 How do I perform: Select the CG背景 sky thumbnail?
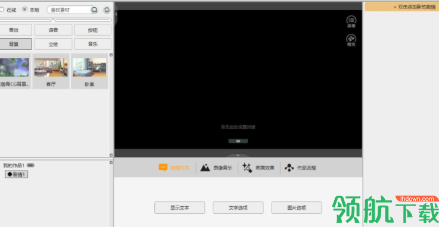[x=14, y=67]
